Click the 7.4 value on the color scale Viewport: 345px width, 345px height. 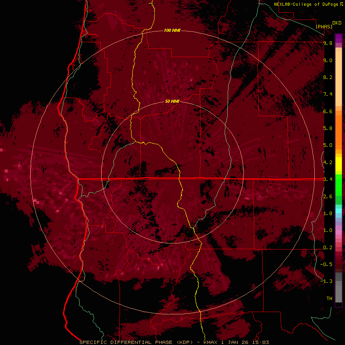pyautogui.click(x=328, y=94)
